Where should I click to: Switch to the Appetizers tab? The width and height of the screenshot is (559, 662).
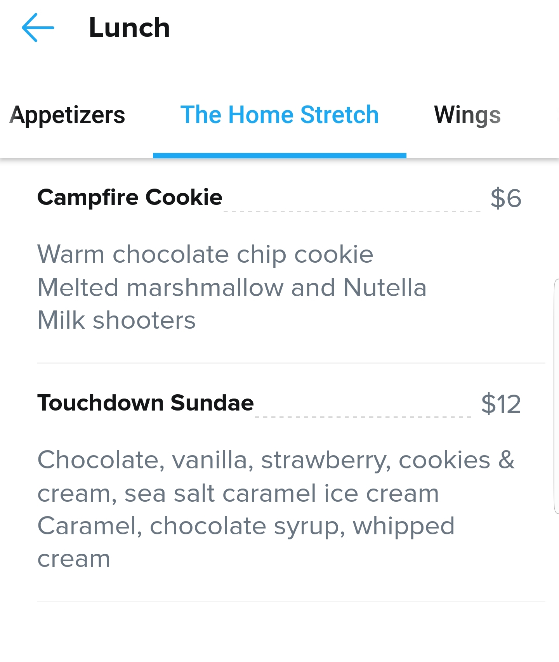(x=67, y=115)
